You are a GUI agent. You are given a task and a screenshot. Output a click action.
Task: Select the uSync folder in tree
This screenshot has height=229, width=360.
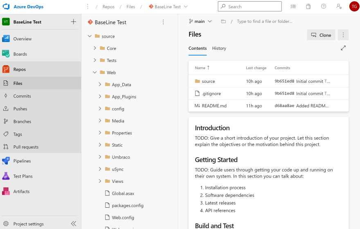117,169
